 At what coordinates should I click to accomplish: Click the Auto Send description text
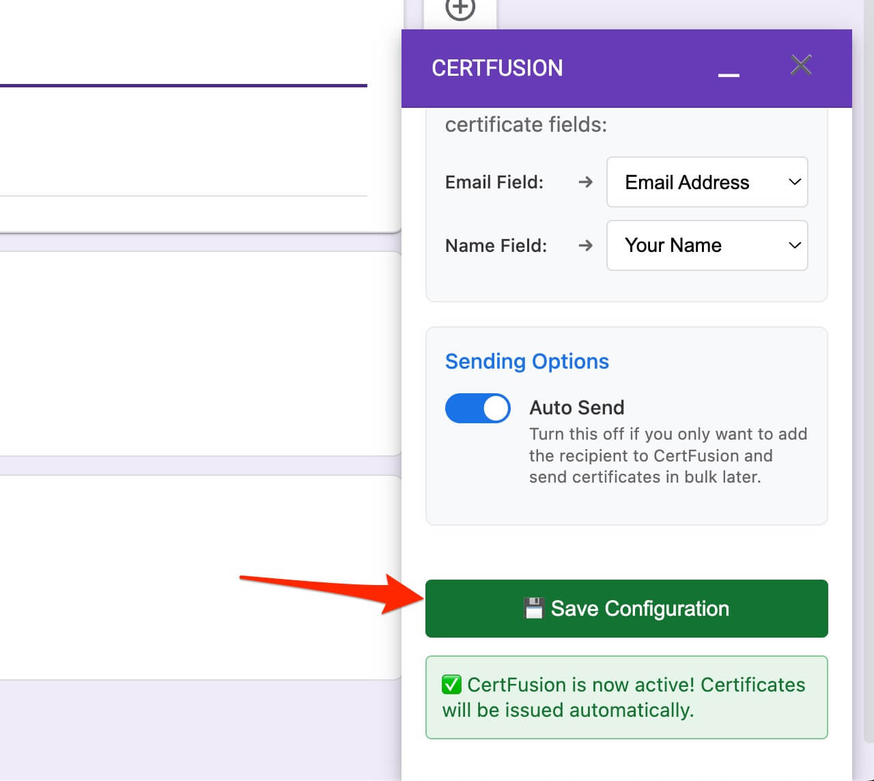[x=667, y=455]
